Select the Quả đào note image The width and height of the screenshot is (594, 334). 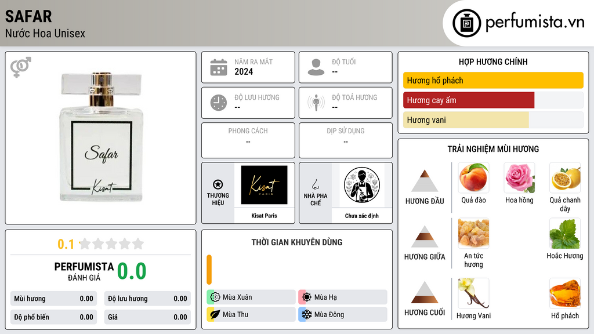click(473, 177)
